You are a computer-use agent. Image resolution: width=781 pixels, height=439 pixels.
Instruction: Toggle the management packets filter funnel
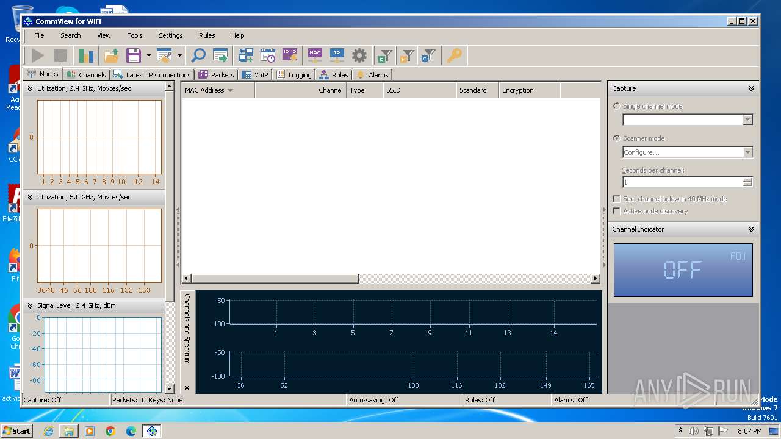(406, 55)
